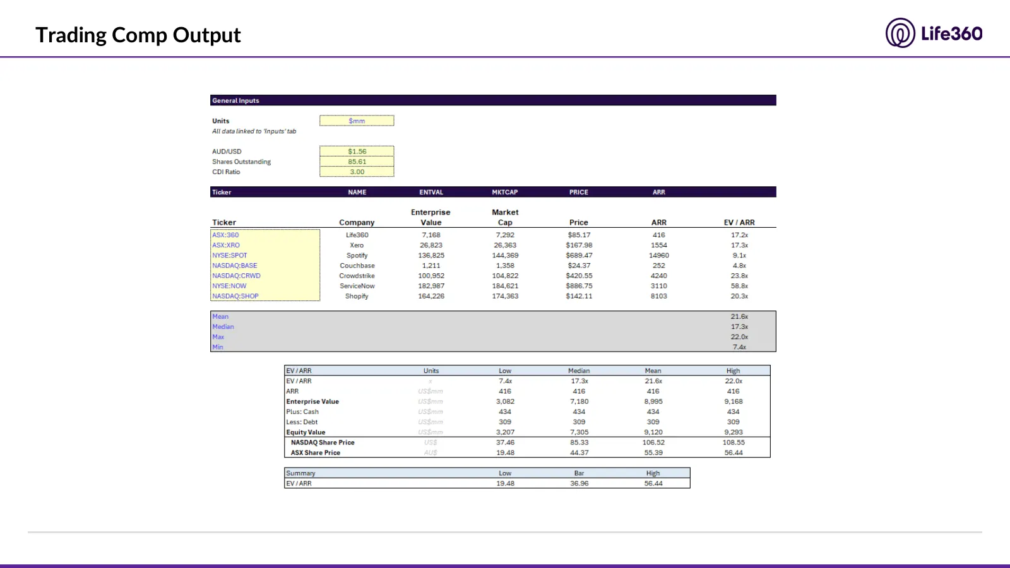This screenshot has width=1010, height=568.
Task: Open the NYSE:SPOT ticker link
Action: coord(230,256)
